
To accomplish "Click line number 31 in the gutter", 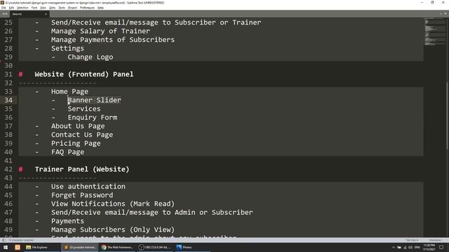I will pos(8,74).
